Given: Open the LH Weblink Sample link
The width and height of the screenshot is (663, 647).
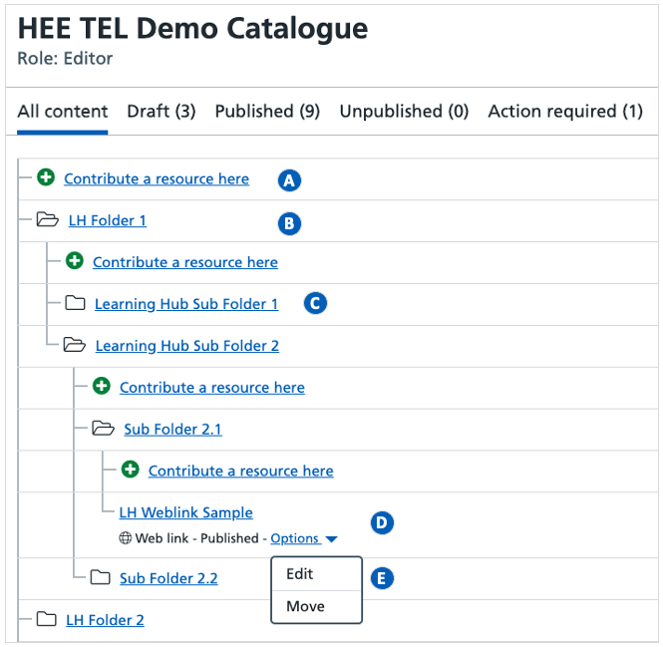Looking at the screenshot, I should coord(185,512).
